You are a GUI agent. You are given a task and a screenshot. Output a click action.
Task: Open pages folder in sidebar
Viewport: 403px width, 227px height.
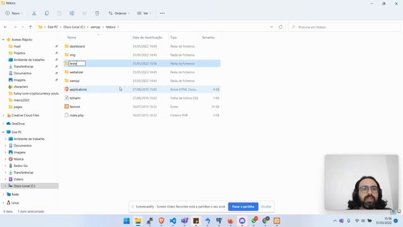[18, 107]
